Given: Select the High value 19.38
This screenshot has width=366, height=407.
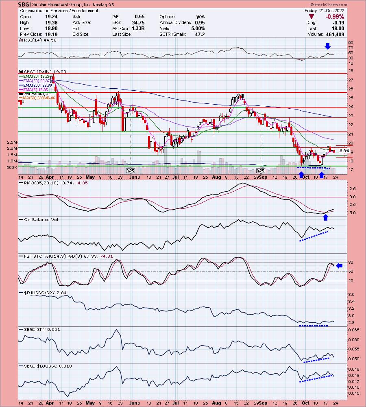Looking at the screenshot, I should click(x=51, y=22).
